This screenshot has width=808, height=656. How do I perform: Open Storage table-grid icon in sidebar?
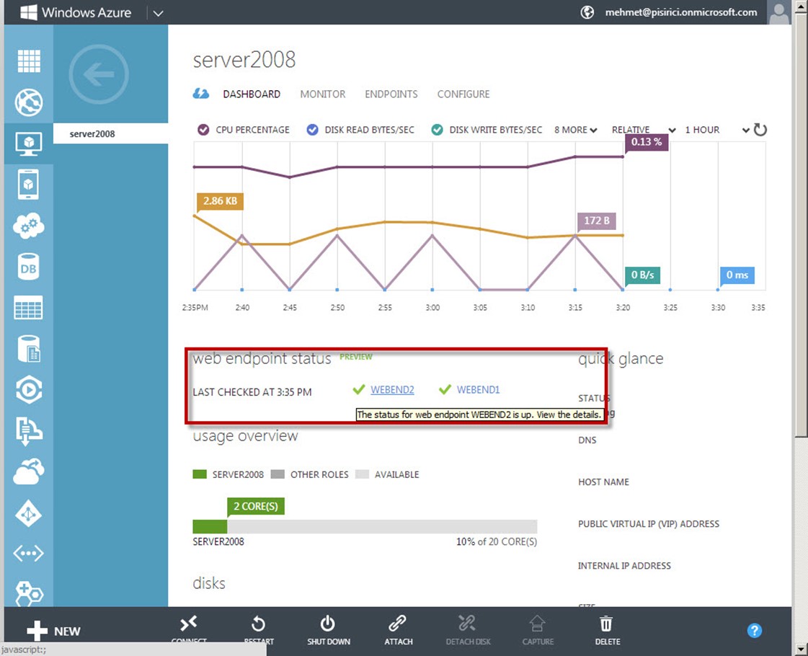tap(29, 308)
